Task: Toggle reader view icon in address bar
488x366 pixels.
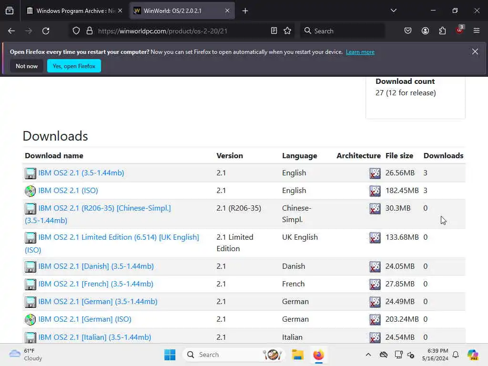Action: point(274,31)
